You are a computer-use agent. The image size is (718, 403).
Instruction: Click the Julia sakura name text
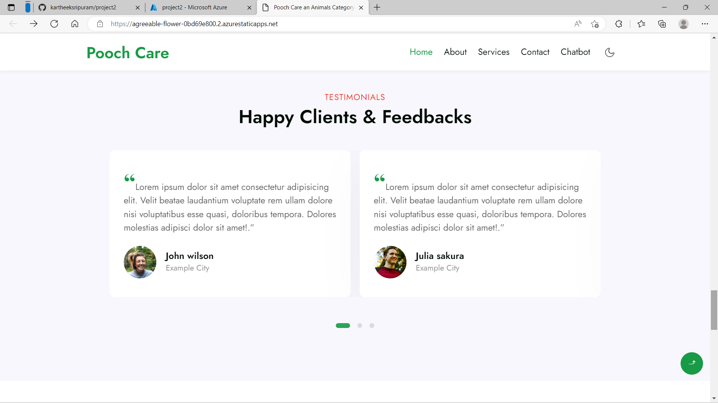[x=439, y=256]
